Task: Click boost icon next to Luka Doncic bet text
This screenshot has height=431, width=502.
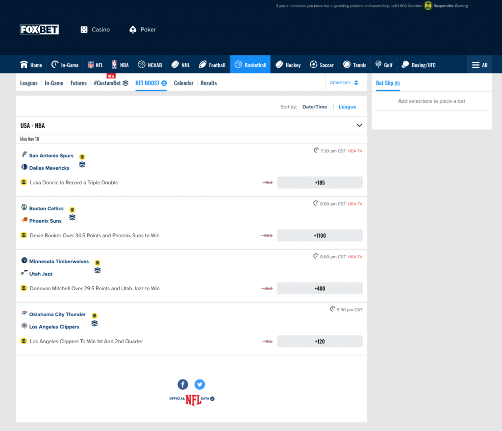Action: point(24,182)
